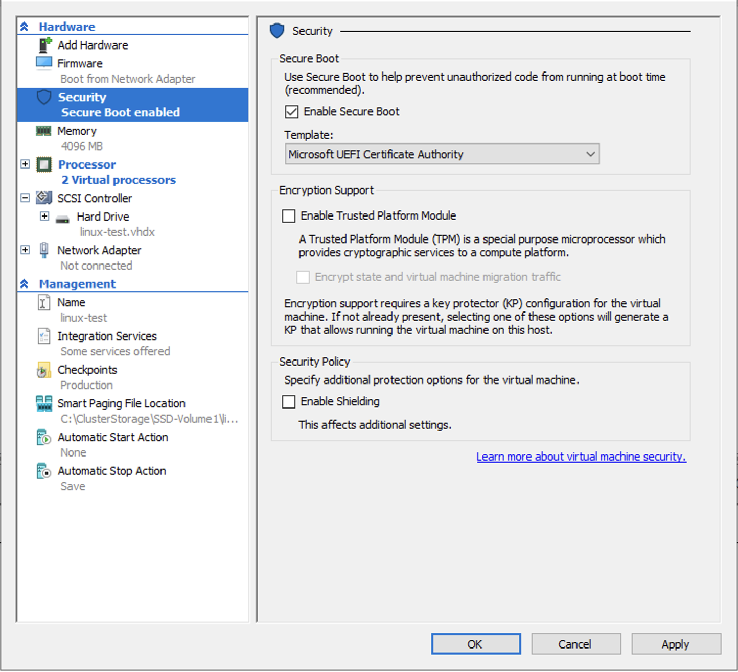
Task: Apply the current settings
Action: point(676,644)
